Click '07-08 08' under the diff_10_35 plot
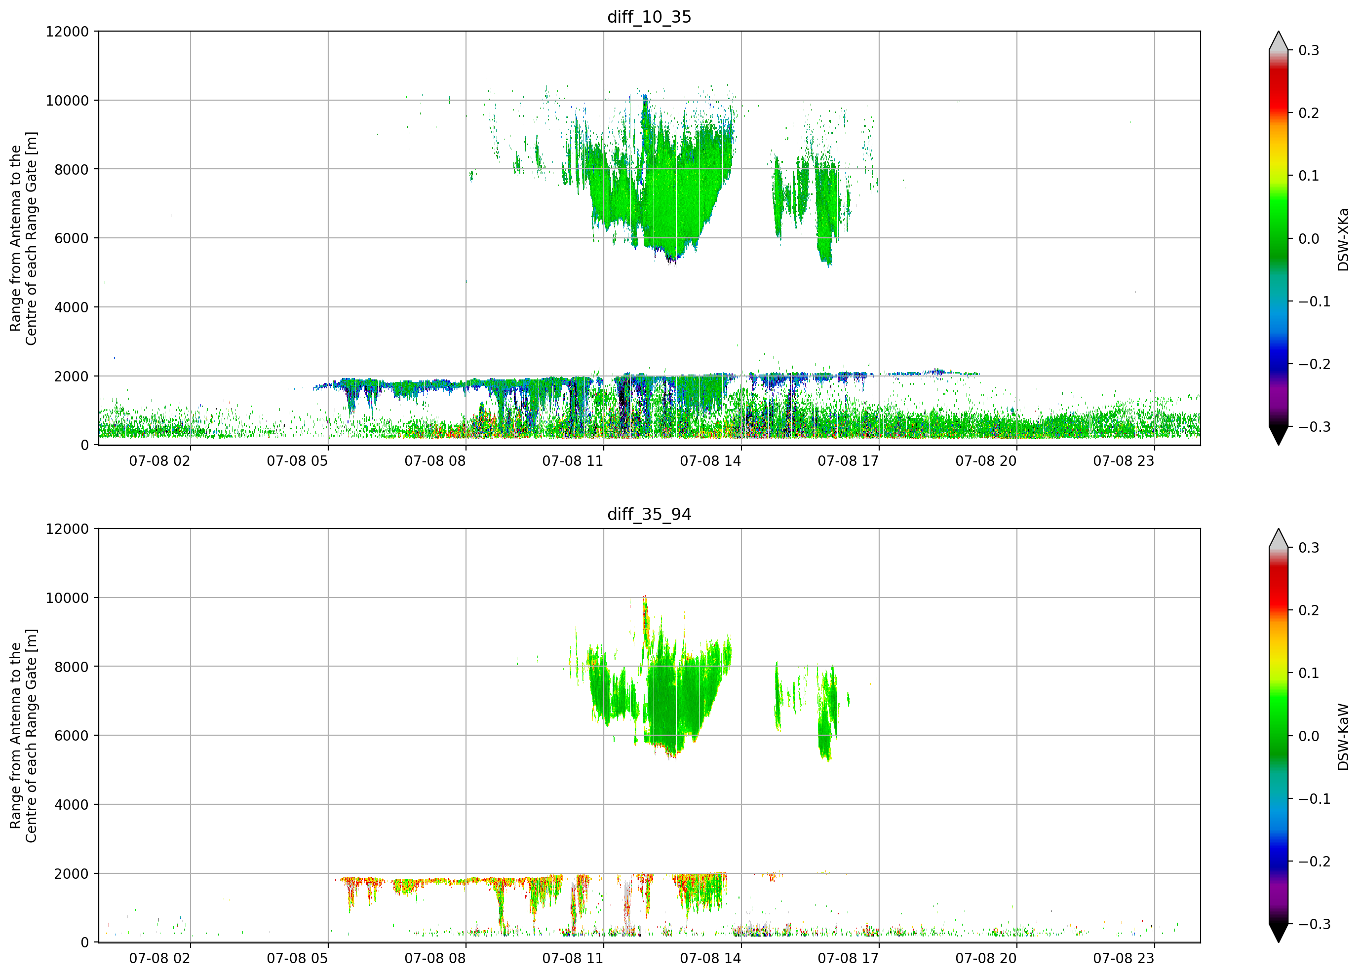 [x=435, y=461]
